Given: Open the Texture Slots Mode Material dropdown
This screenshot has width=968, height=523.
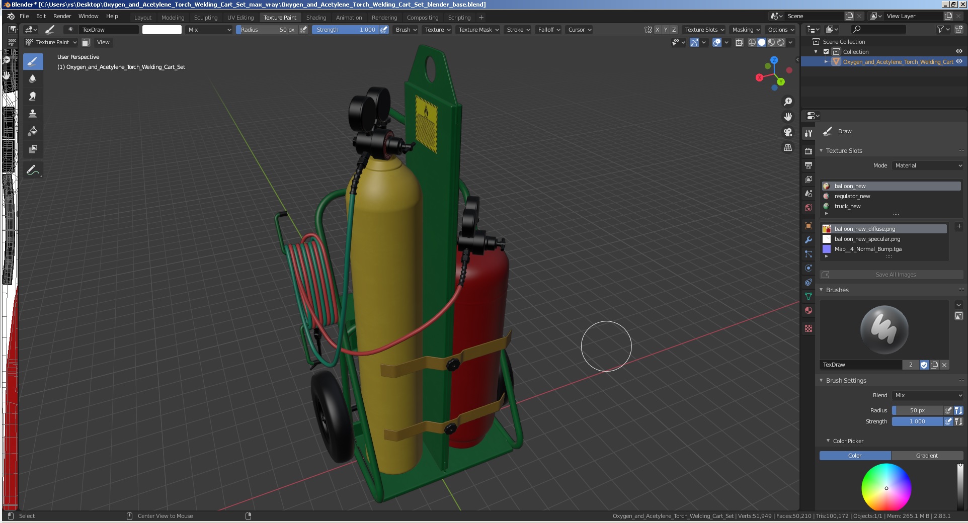Looking at the screenshot, I should (928, 165).
